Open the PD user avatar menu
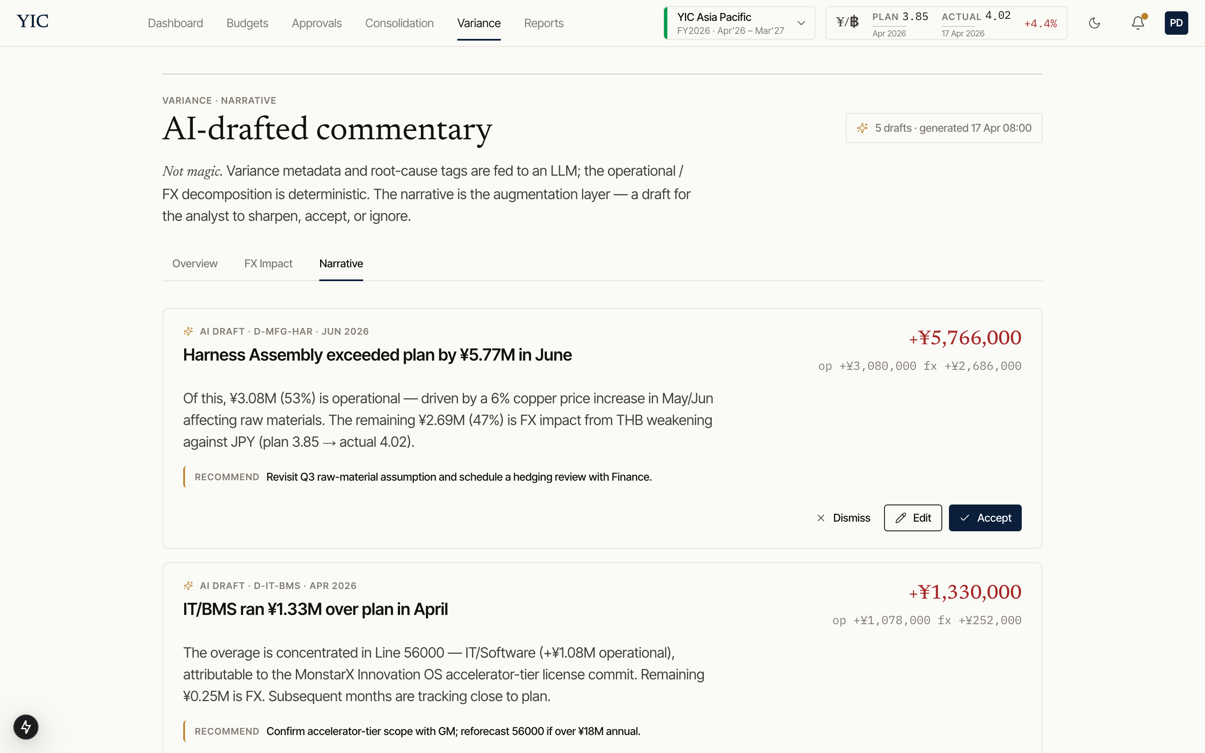The height and width of the screenshot is (753, 1205). click(x=1176, y=23)
